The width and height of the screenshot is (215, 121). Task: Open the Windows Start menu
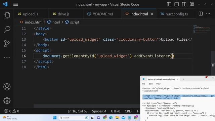pos(55,118)
